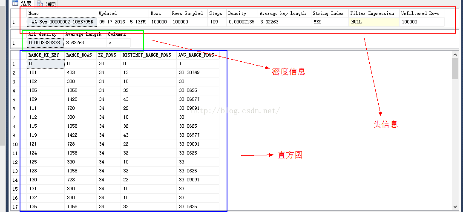Image resolution: width=463 pixels, height=212 pixels.
Task: Click the 3.62263 cell under Average Length
Action: [85, 43]
